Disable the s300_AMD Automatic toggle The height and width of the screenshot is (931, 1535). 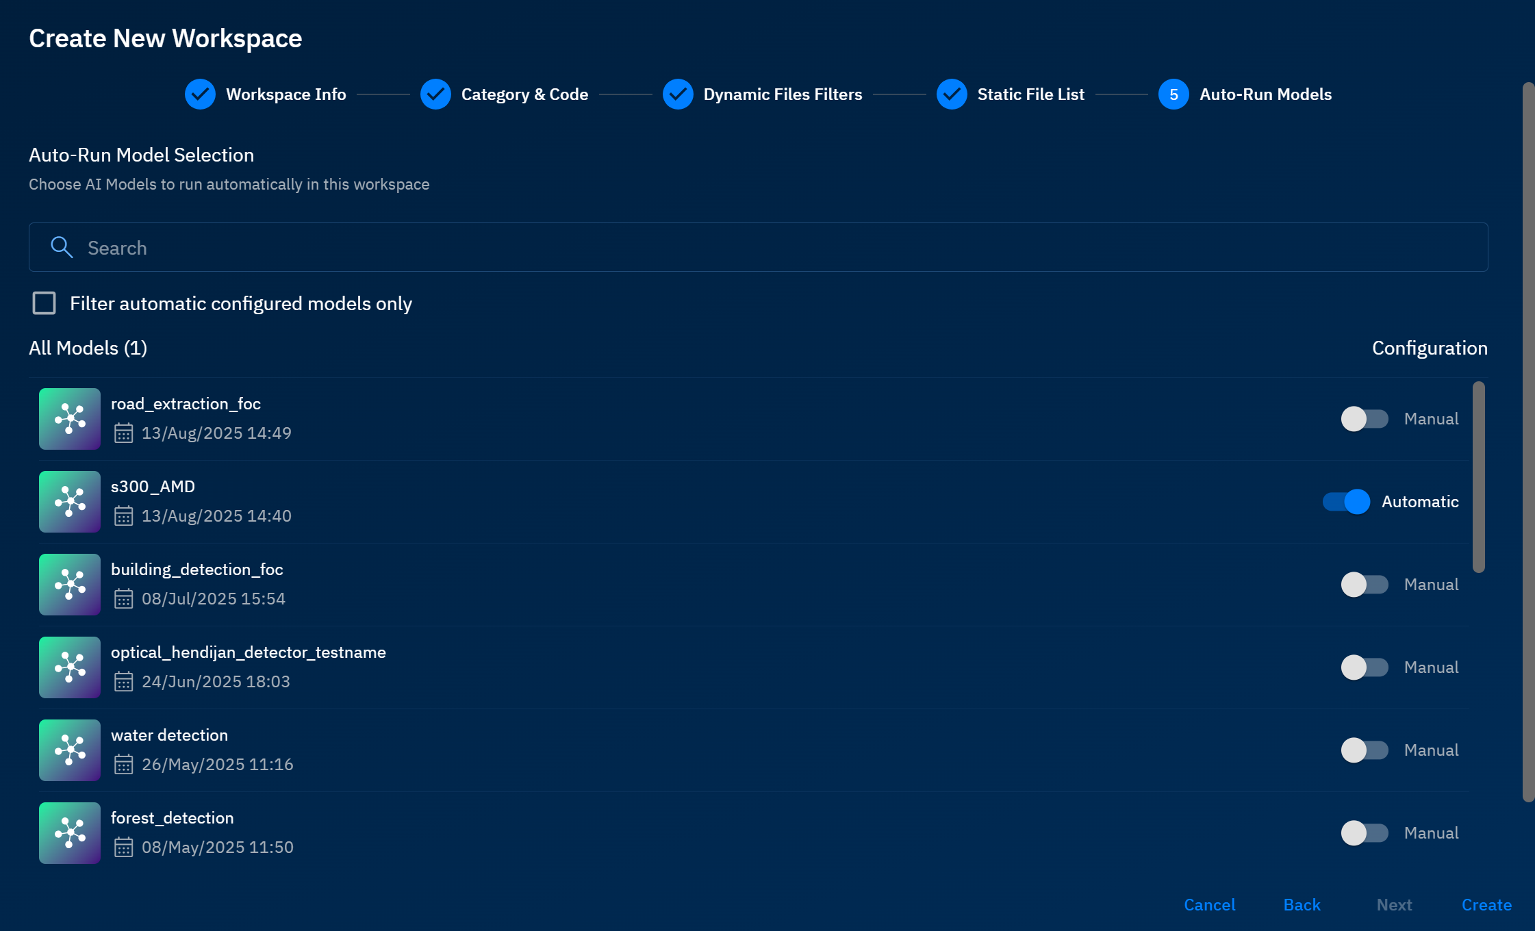(1346, 502)
